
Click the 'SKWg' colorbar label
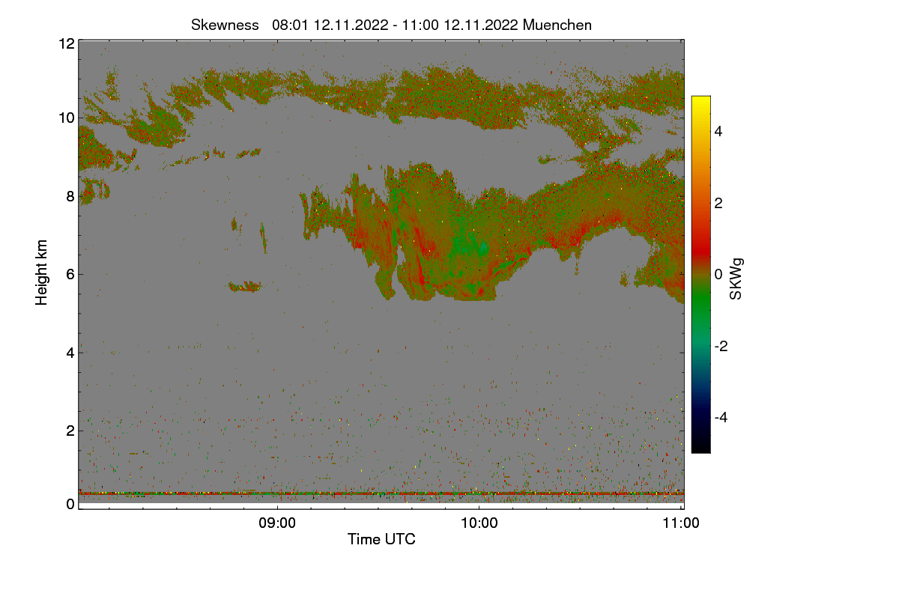[x=736, y=280]
